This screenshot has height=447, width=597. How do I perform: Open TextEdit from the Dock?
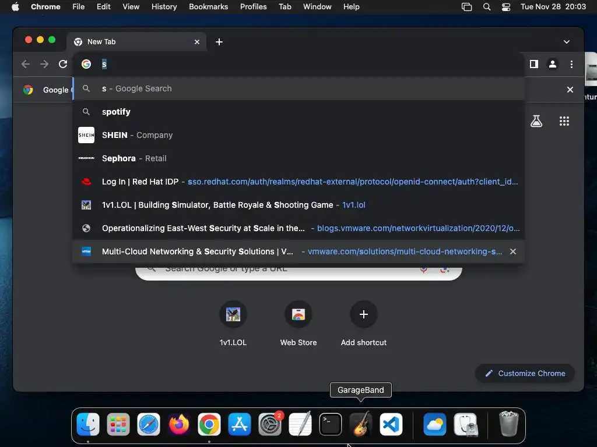pyautogui.click(x=300, y=424)
